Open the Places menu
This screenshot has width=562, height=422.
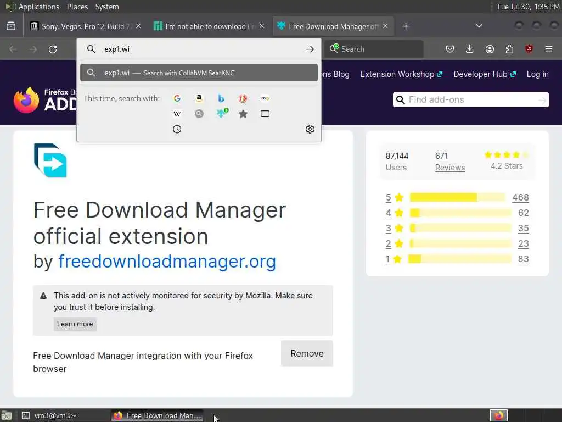(x=77, y=7)
